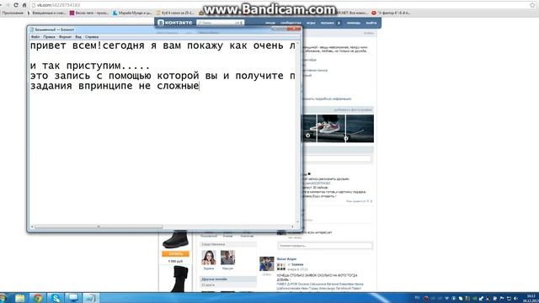Image resolution: width=539 pixels, height=303 pixels.
Task: Open Правка menu in Notepad
Action: coord(49,37)
